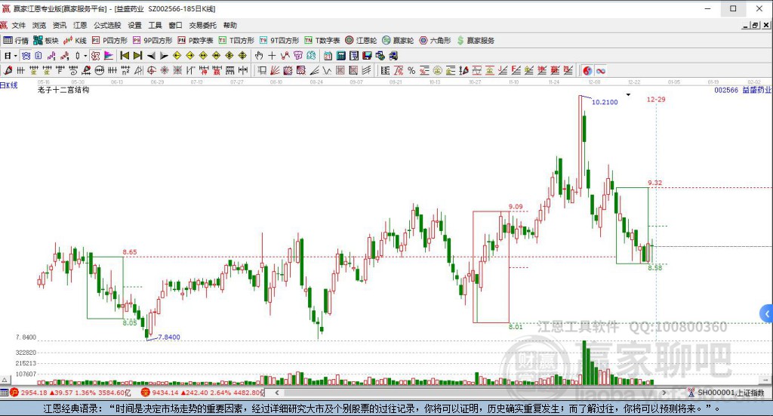The width and height of the screenshot is (773, 416).
Task: Switch to K线 candlestick chart
Action: [75, 41]
